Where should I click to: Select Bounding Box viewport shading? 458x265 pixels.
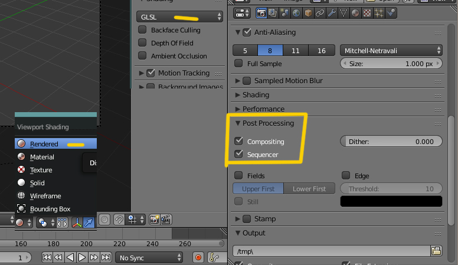click(x=56, y=209)
